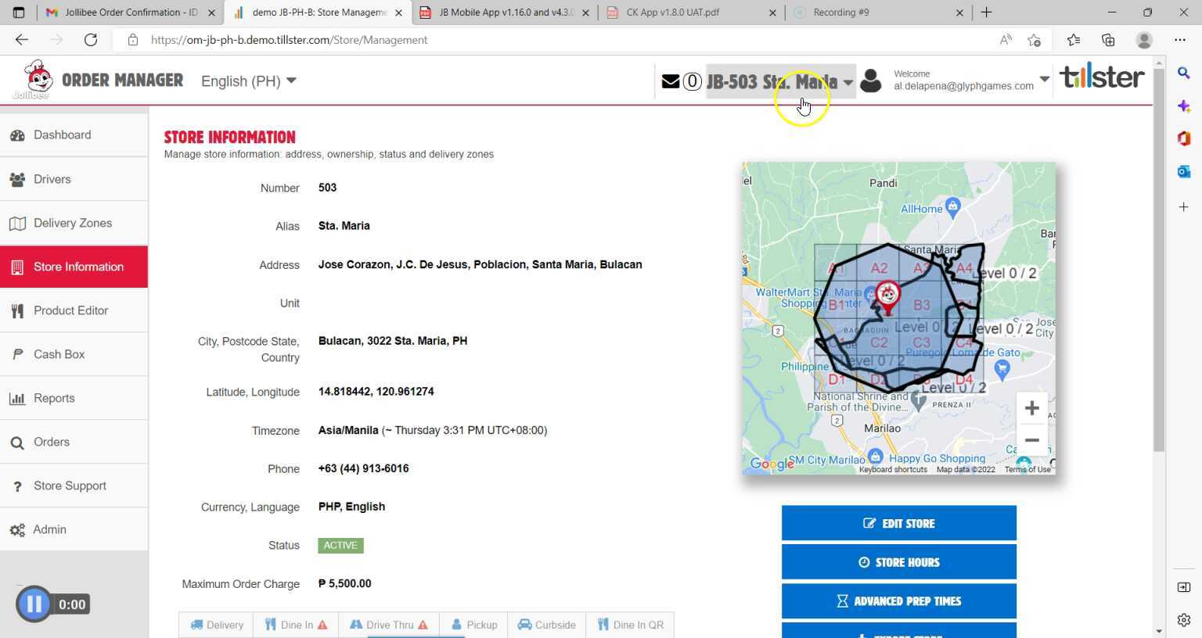Click the browser address bar

[548, 40]
